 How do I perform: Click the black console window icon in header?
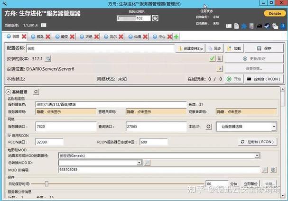coord(259,26)
